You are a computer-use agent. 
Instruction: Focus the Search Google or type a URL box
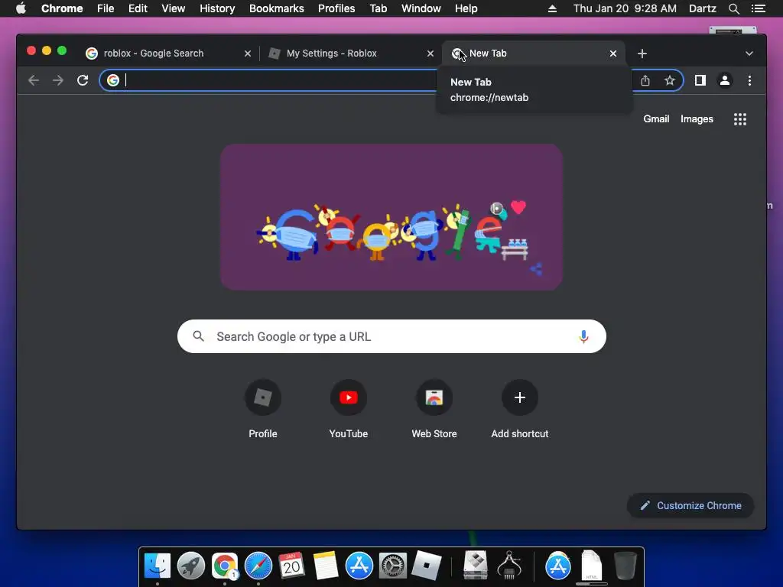click(x=391, y=336)
